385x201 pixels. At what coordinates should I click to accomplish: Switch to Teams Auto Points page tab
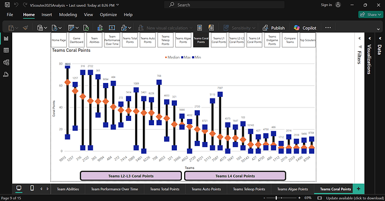tap(206, 189)
